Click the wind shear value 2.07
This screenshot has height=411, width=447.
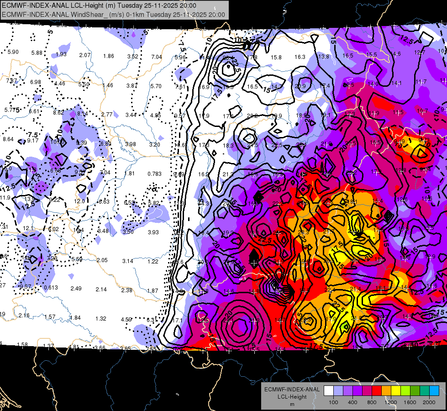pyautogui.click(x=85, y=55)
